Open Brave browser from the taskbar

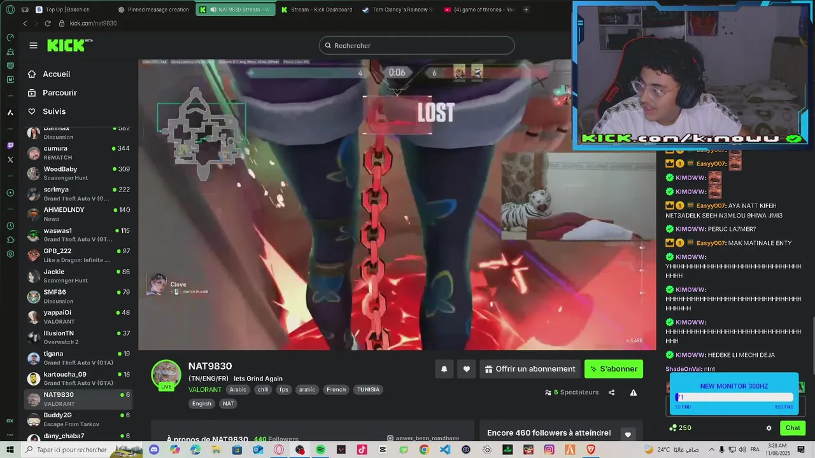click(x=590, y=450)
